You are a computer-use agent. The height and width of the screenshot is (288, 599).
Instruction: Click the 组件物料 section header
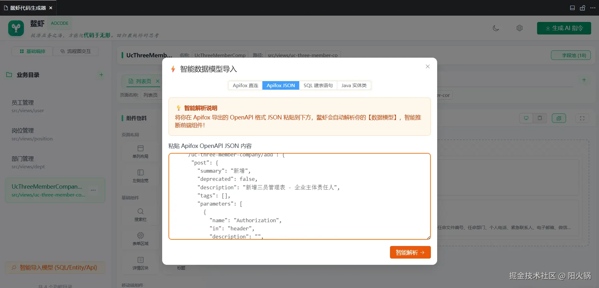136,118
